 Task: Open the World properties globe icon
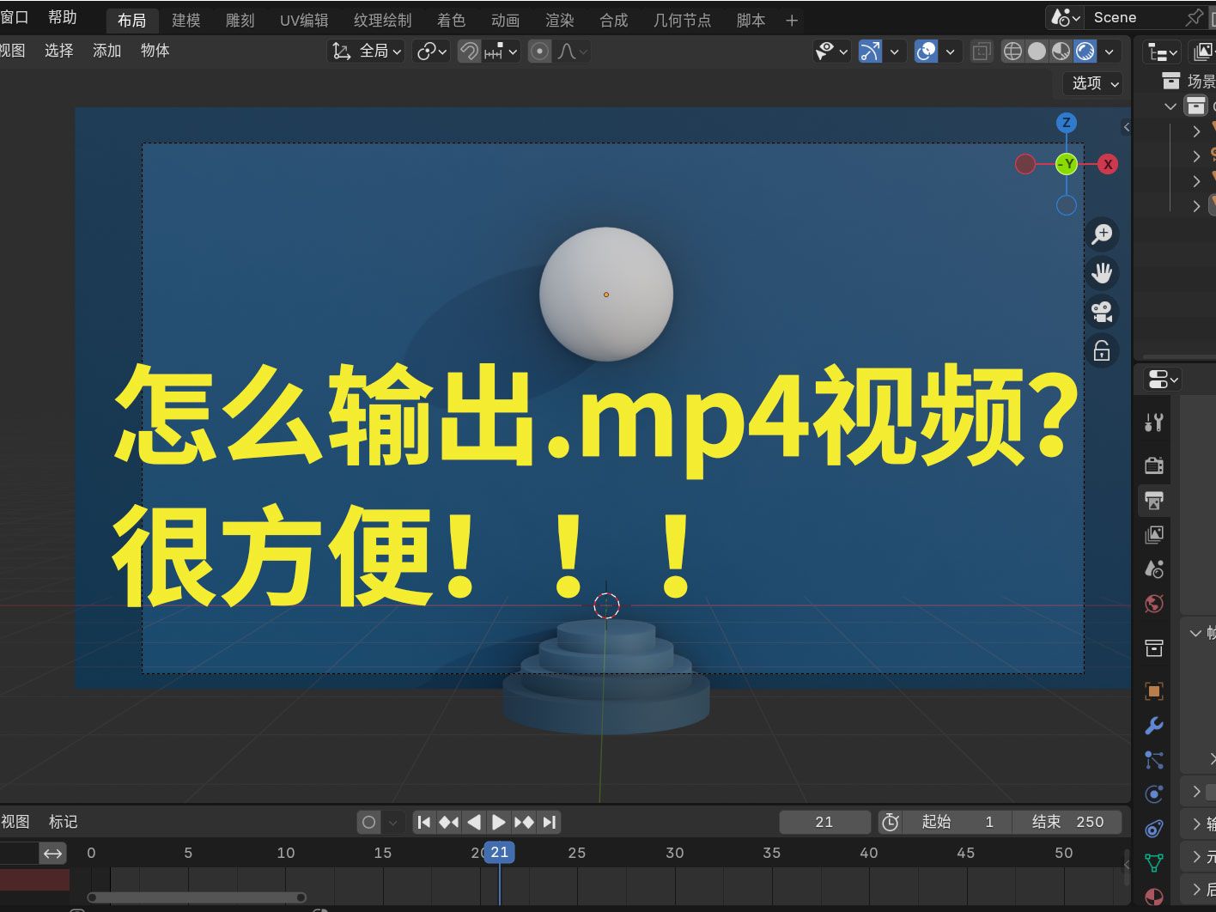pos(1153,604)
